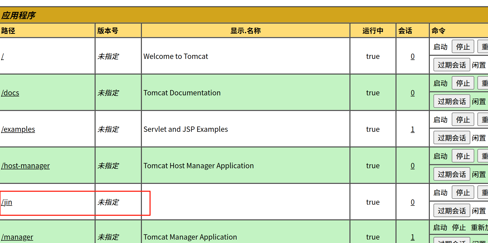This screenshot has width=488, height=243.
Task: Click 过期会话 for the /docs row
Action: (x=452, y=101)
